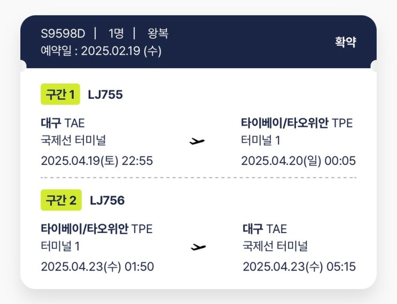Click the airplane icon in segment 1
Viewport: 397px width, 304px height.
pyautogui.click(x=198, y=141)
